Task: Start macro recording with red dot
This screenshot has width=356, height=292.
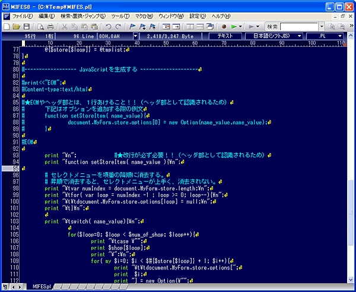Action: (224, 27)
